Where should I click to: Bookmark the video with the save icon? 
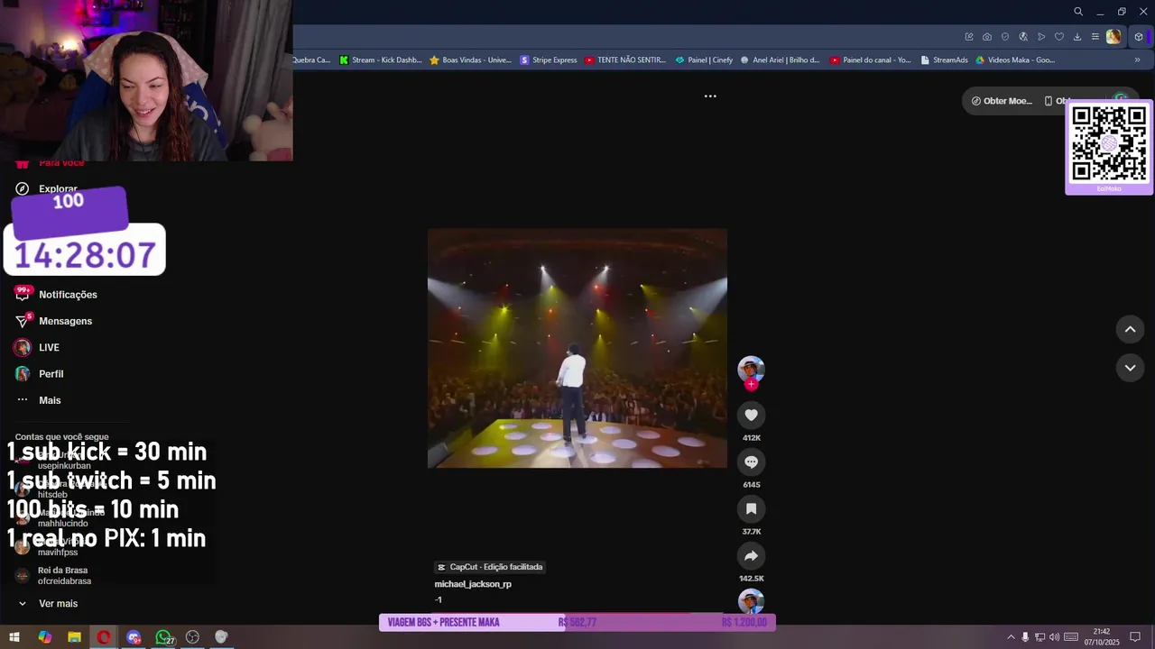click(x=751, y=508)
